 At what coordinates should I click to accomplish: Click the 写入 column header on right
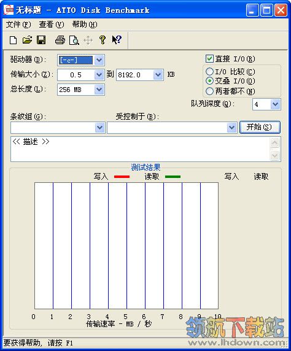[x=231, y=176]
